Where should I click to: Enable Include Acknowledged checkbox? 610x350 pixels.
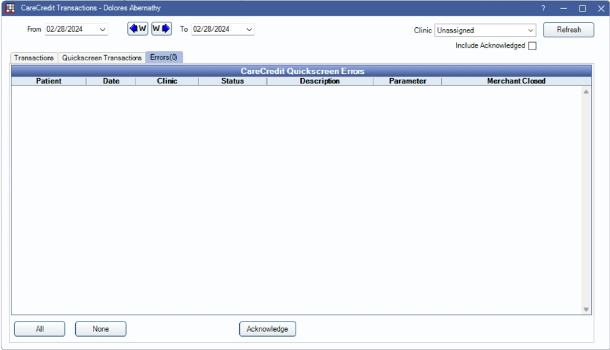coord(532,46)
